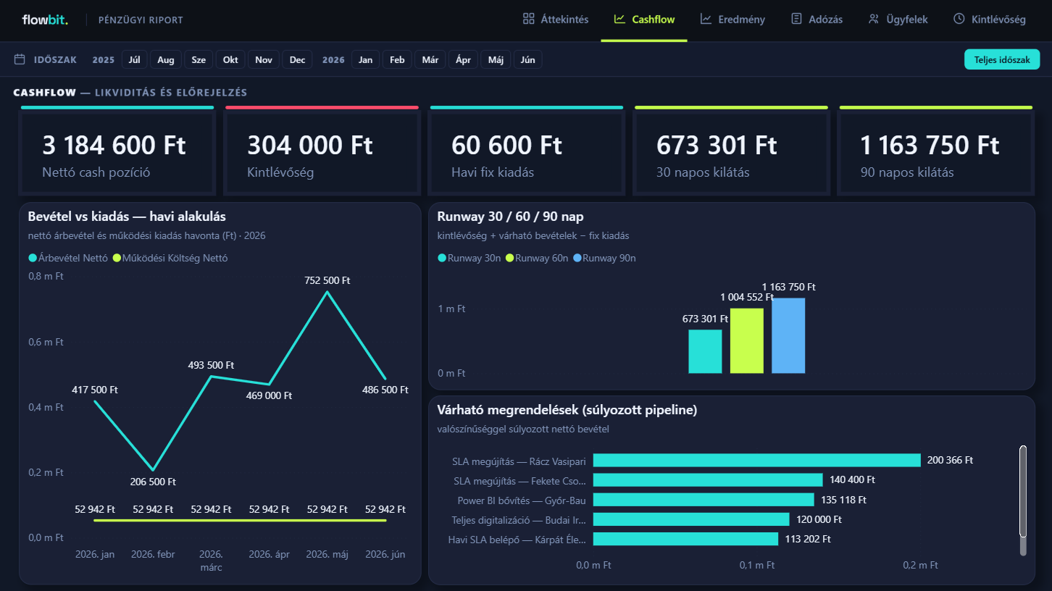Click the PÉNZÜGYI RIPORT header text
The image size is (1052, 591).
[141, 20]
